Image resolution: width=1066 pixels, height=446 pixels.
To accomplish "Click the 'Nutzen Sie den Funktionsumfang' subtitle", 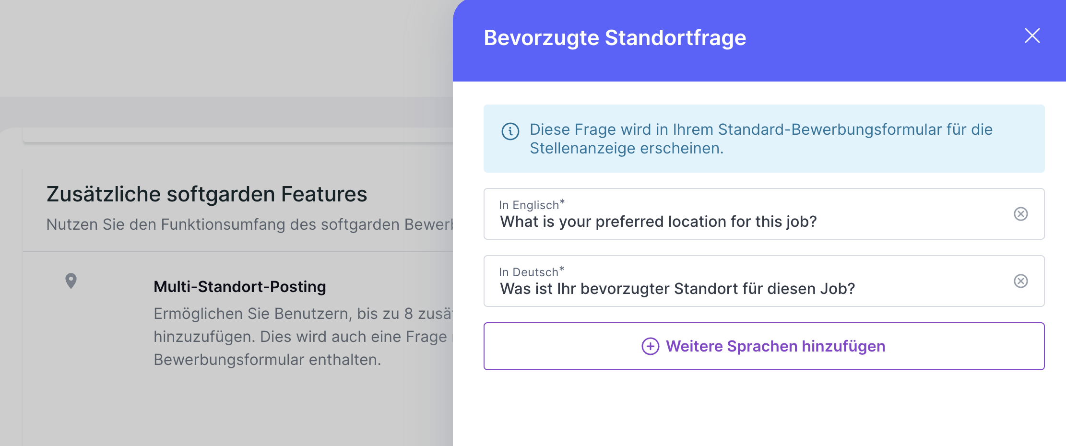I will 249,224.
